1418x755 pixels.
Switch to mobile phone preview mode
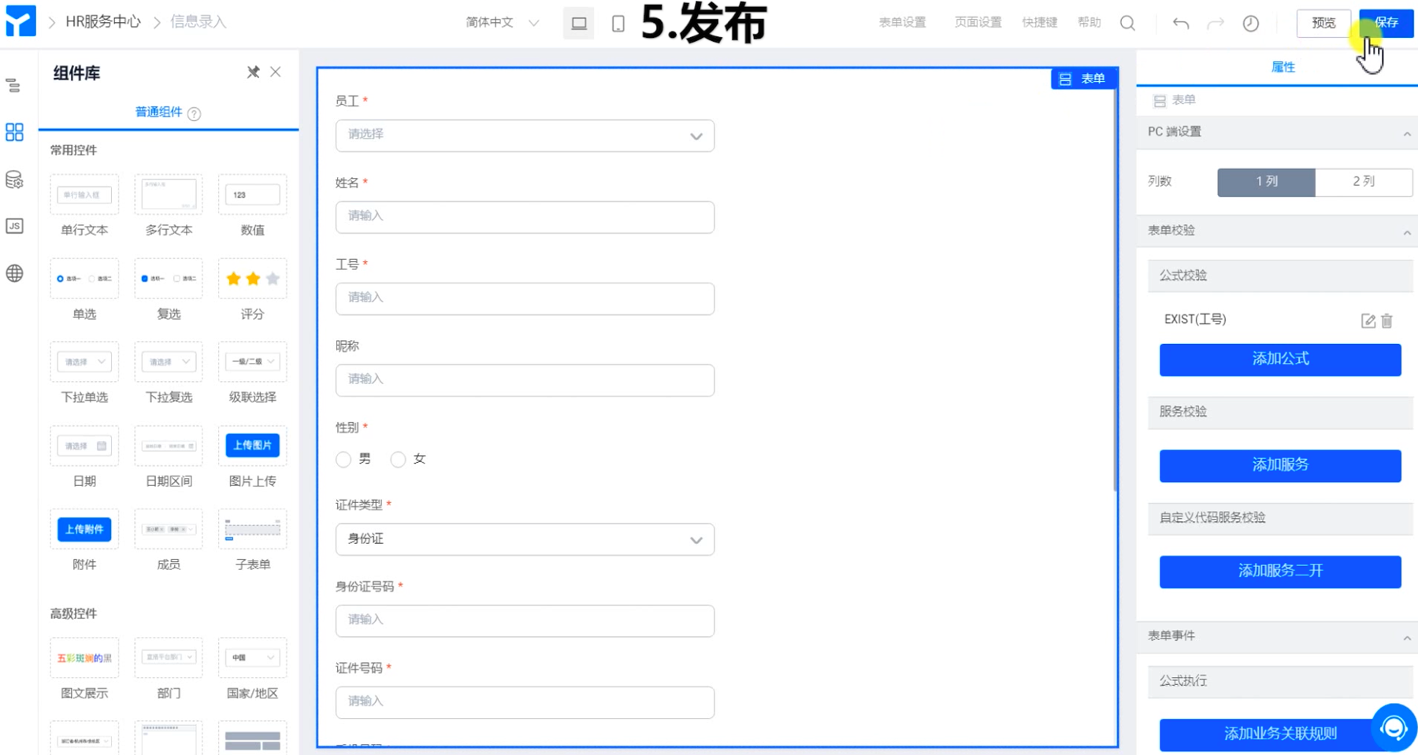click(618, 24)
